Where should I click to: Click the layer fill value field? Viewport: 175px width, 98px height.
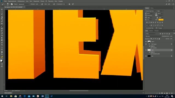171,39
